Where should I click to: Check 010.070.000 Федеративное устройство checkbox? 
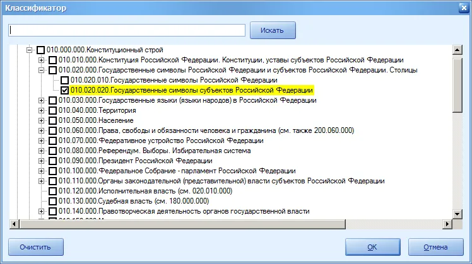click(52, 141)
